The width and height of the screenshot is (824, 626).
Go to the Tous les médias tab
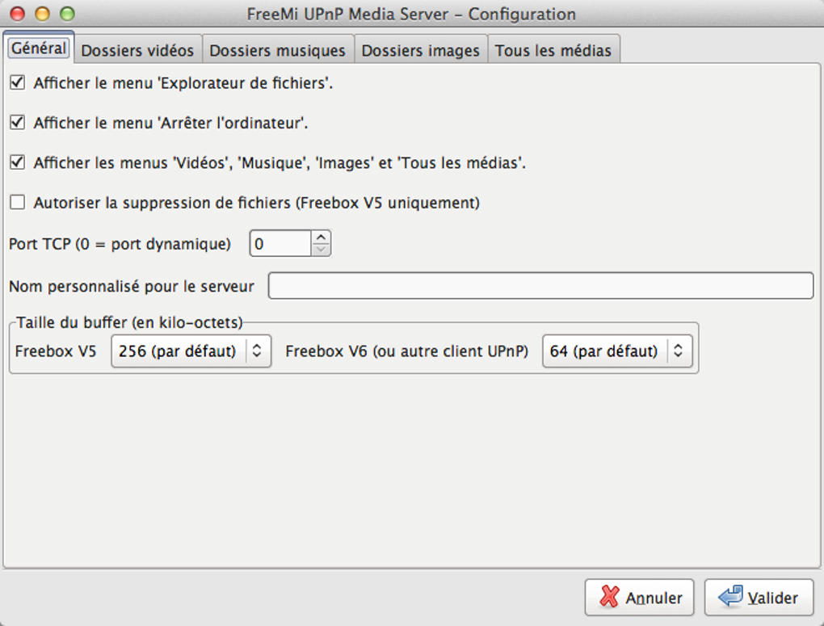(x=553, y=50)
